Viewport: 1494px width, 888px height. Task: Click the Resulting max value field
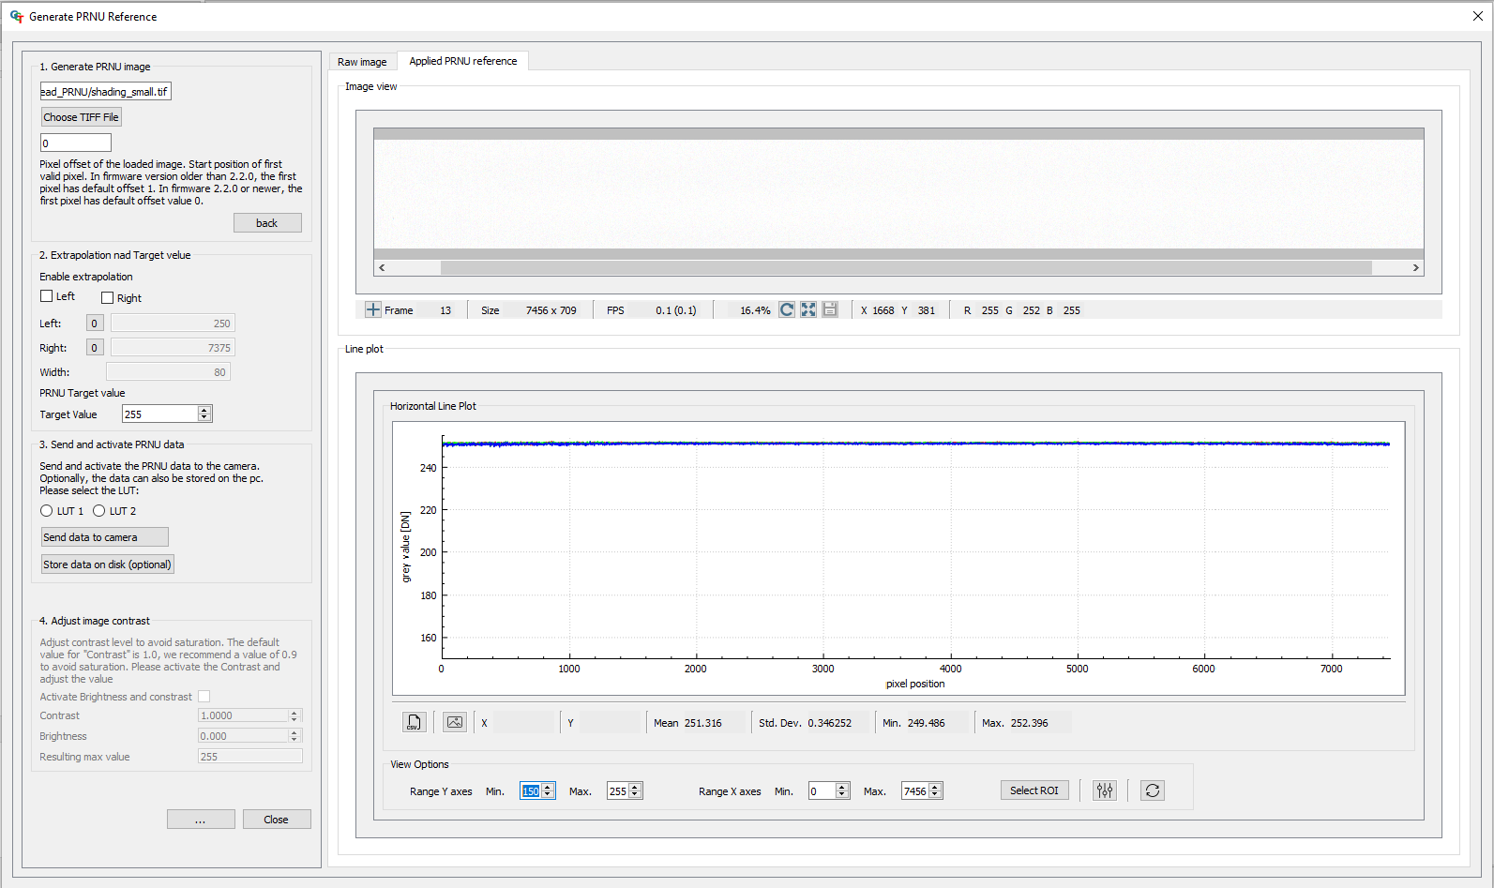tap(249, 757)
